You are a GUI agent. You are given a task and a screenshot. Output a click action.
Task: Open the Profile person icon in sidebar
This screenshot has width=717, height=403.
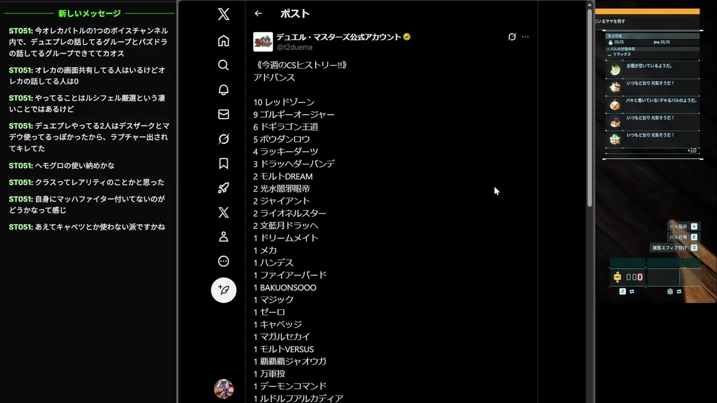224,237
